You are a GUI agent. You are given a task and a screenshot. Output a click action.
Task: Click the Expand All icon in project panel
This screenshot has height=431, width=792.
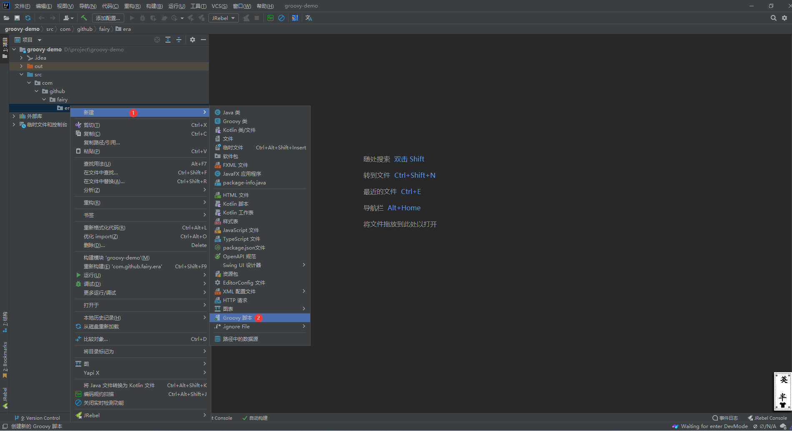pyautogui.click(x=168, y=40)
